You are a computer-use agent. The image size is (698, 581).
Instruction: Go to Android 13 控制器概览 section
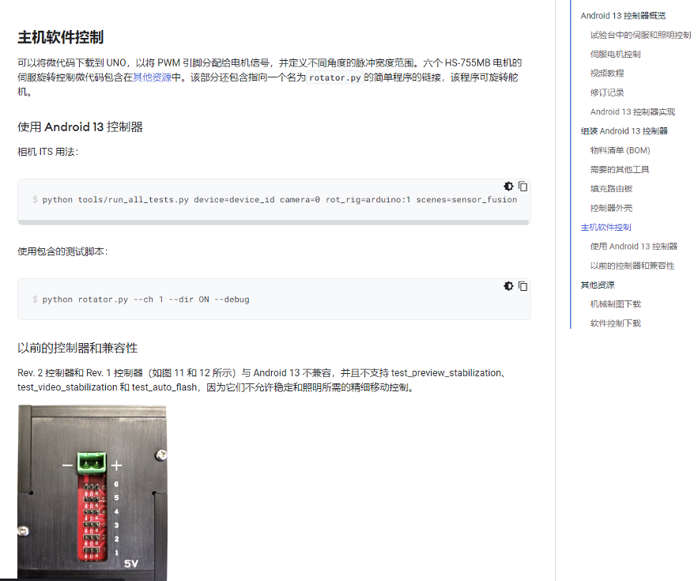click(623, 16)
